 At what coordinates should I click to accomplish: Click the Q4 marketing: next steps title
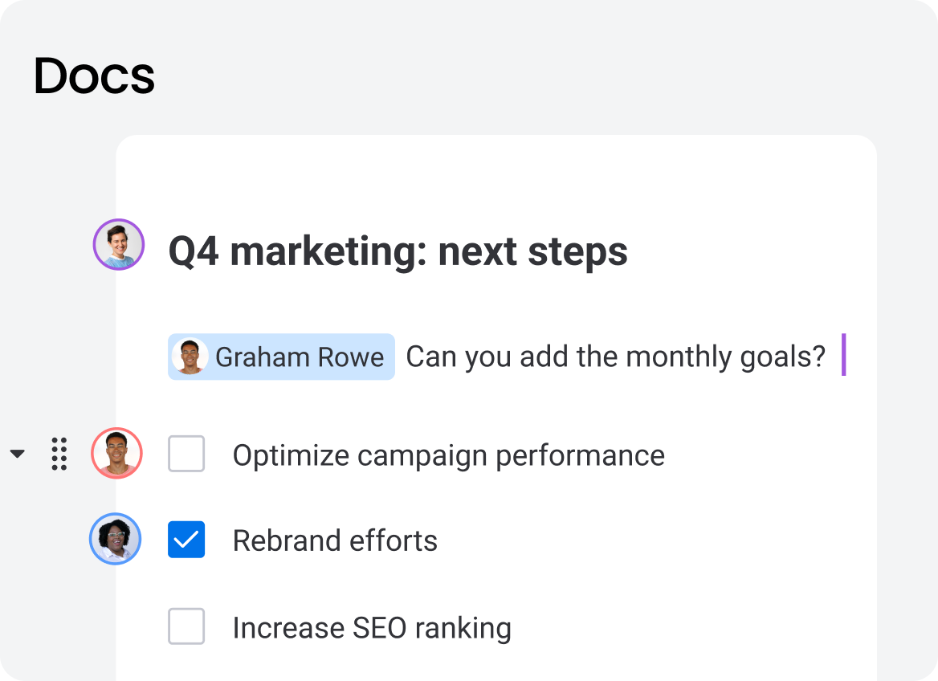(398, 251)
